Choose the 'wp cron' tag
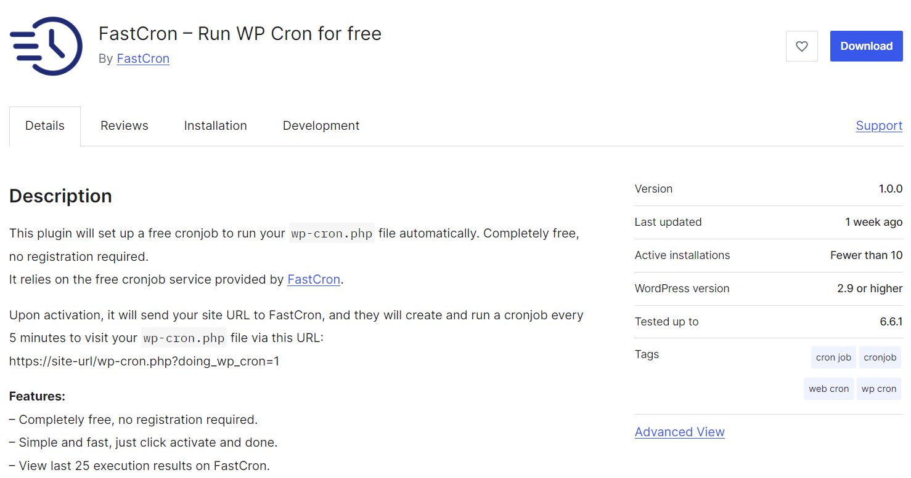This screenshot has height=478, width=911. pos(878,389)
